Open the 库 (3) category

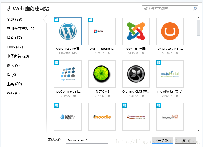coord(11,75)
